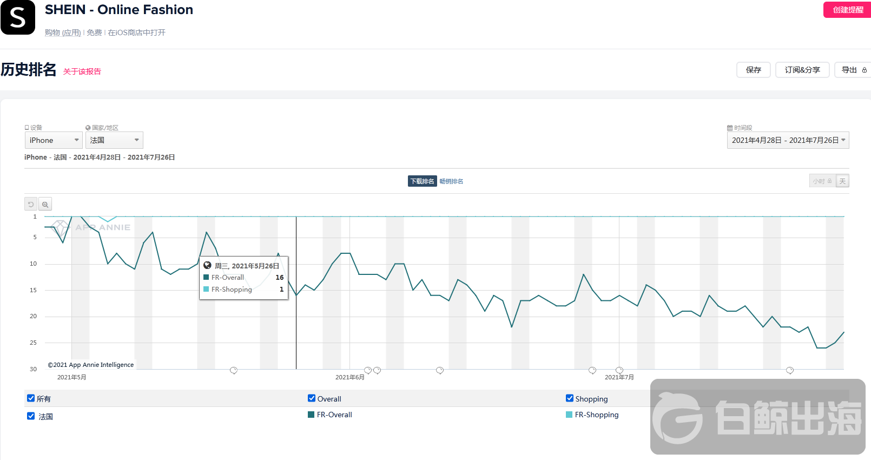871x460 pixels.
Task: Open the iPhone device dropdown
Action: pos(54,140)
